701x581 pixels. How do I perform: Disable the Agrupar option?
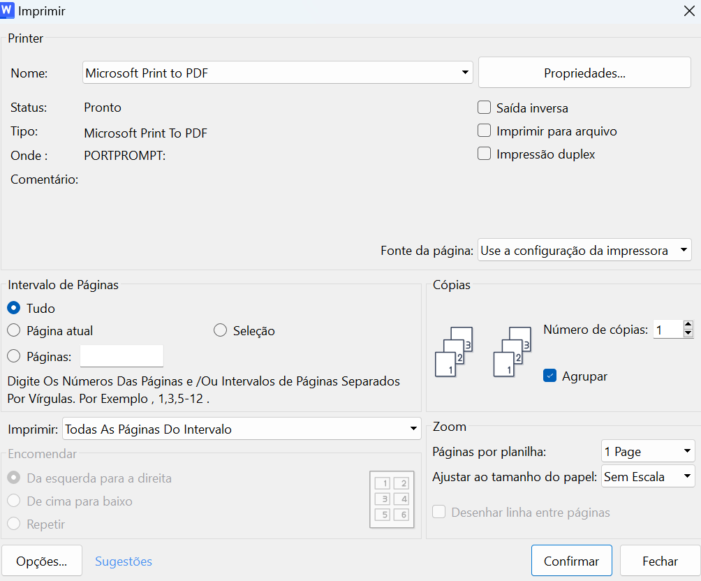pos(551,376)
